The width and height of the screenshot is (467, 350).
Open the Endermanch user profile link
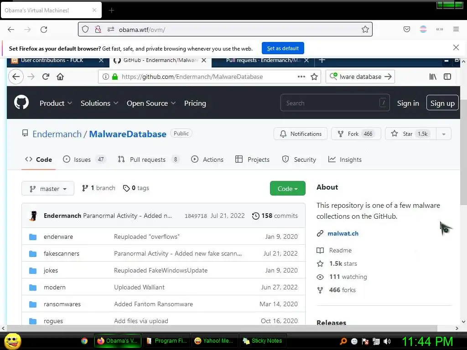pos(57,134)
